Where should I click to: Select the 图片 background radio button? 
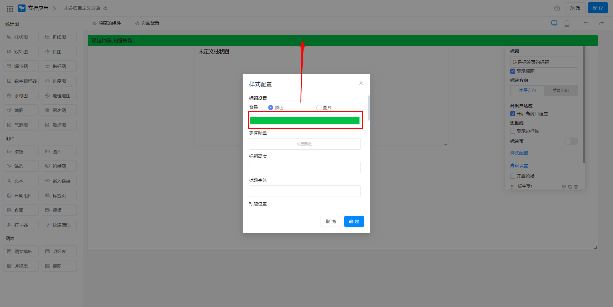click(319, 108)
